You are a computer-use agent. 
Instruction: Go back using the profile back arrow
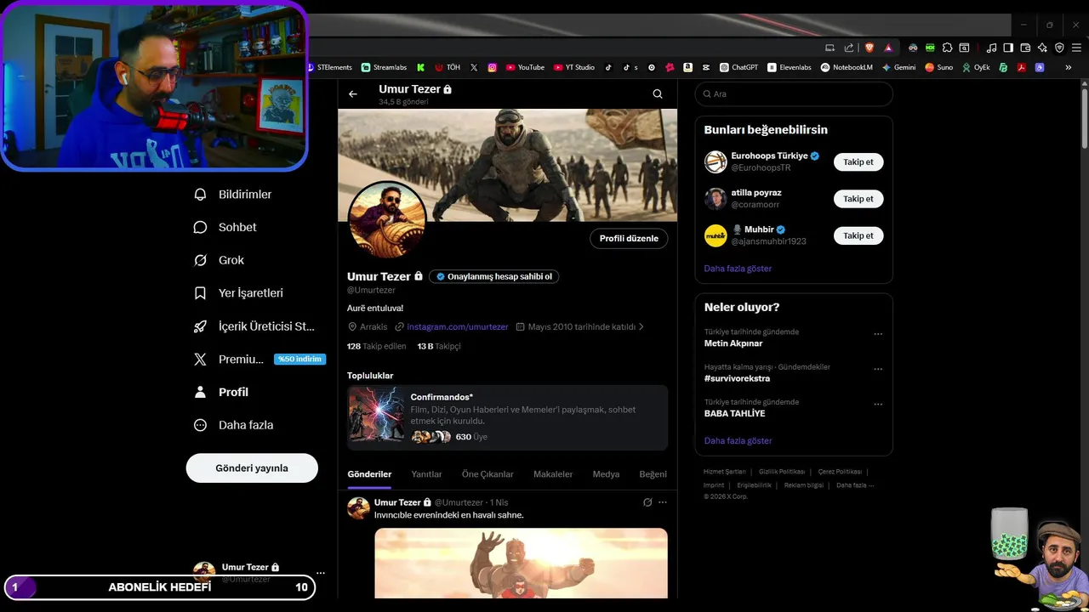(x=353, y=94)
